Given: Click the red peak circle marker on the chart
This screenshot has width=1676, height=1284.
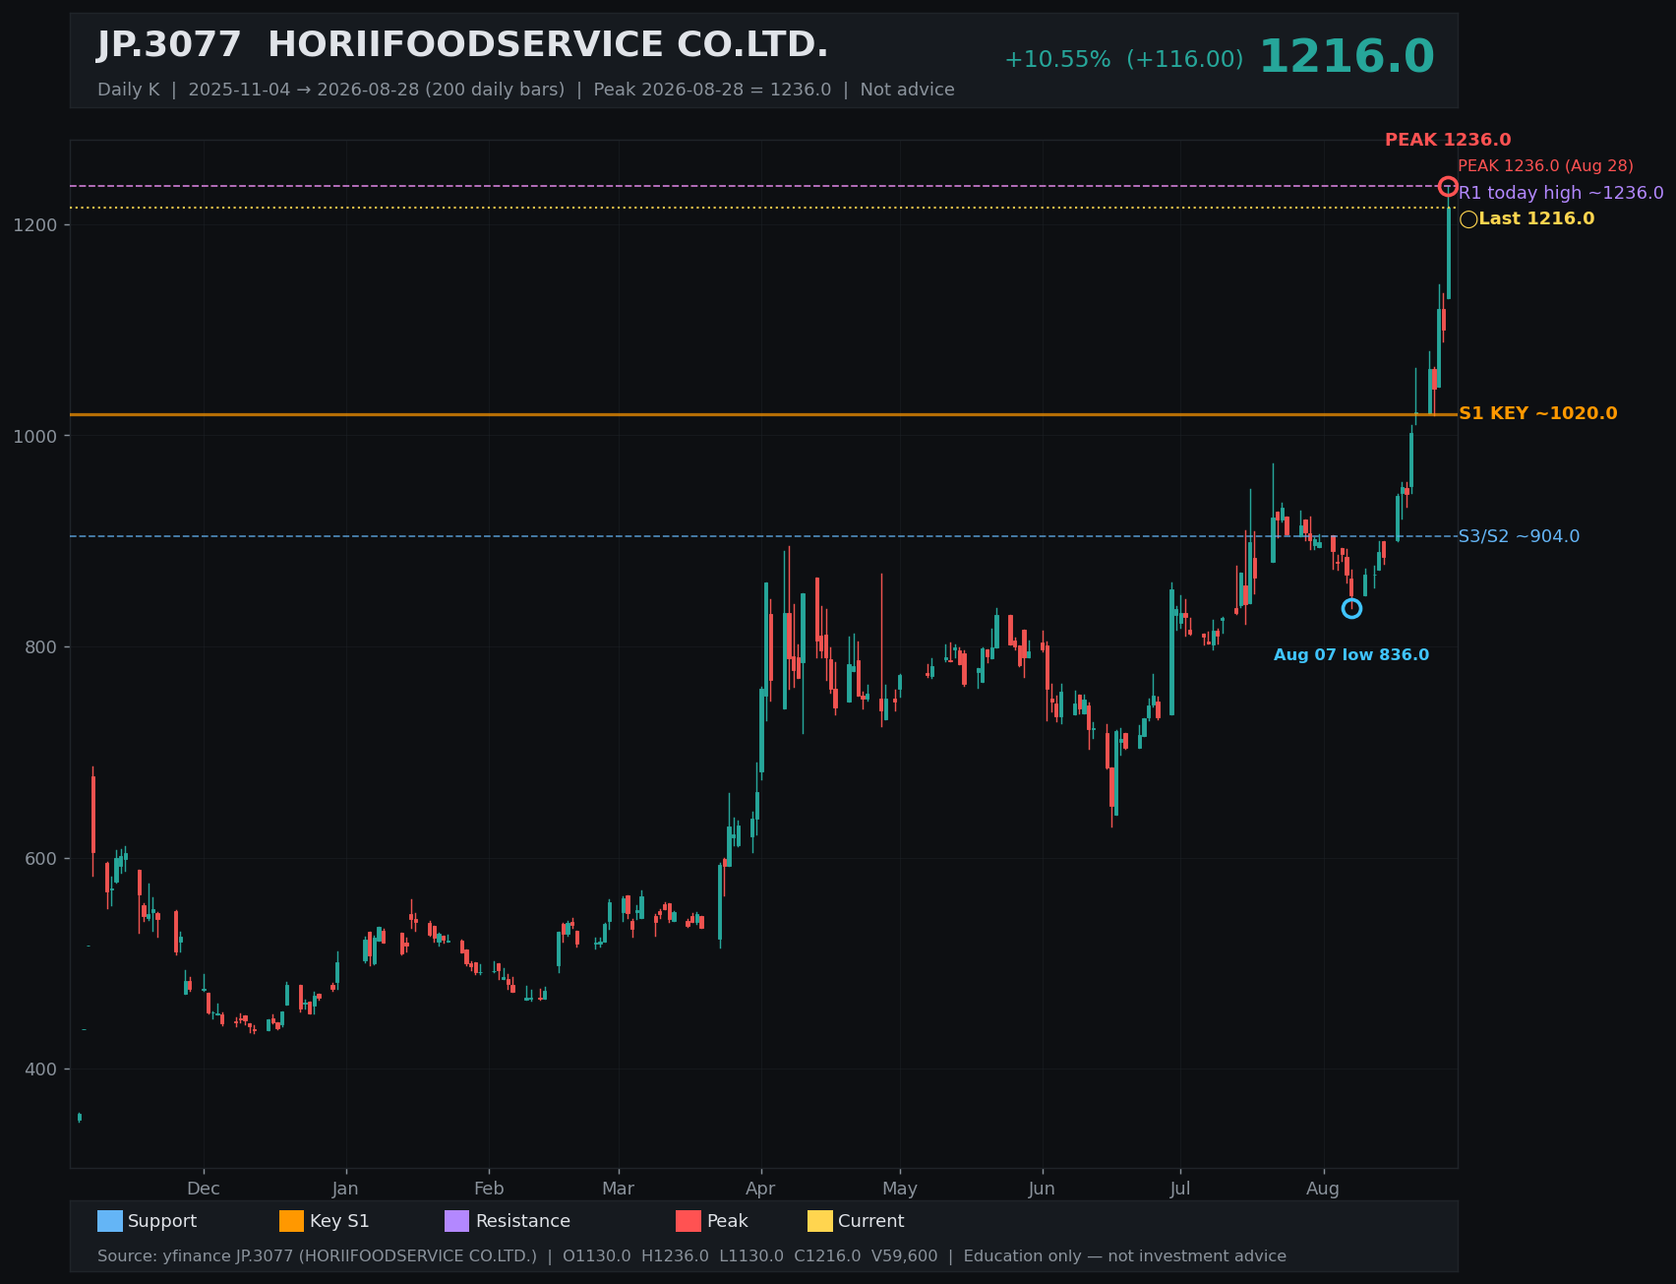Looking at the screenshot, I should (x=1448, y=186).
